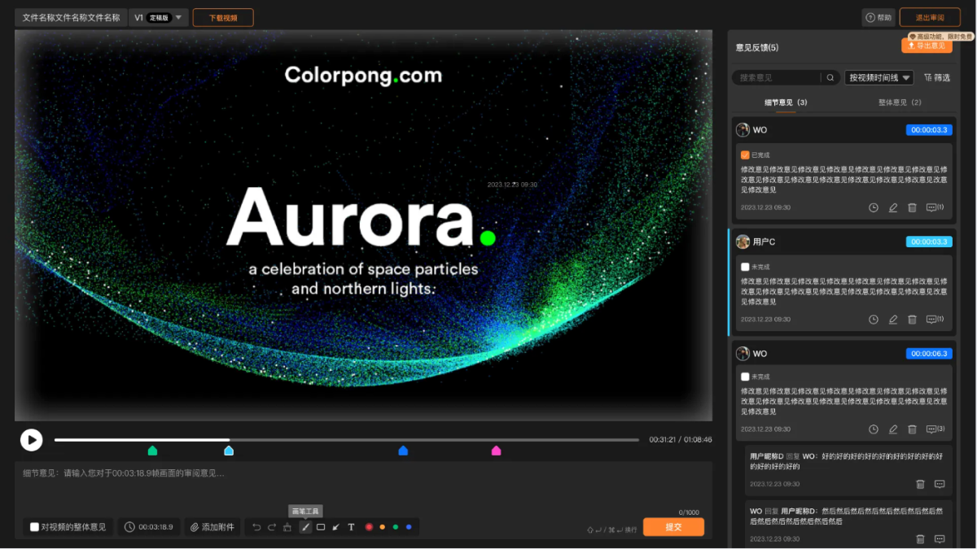Edit 用户C's comment with the pencil icon
The height and width of the screenshot is (549, 977).
[893, 320]
